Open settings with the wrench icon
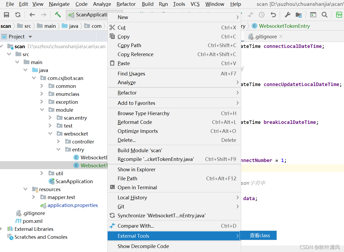 pyautogui.click(x=288, y=15)
